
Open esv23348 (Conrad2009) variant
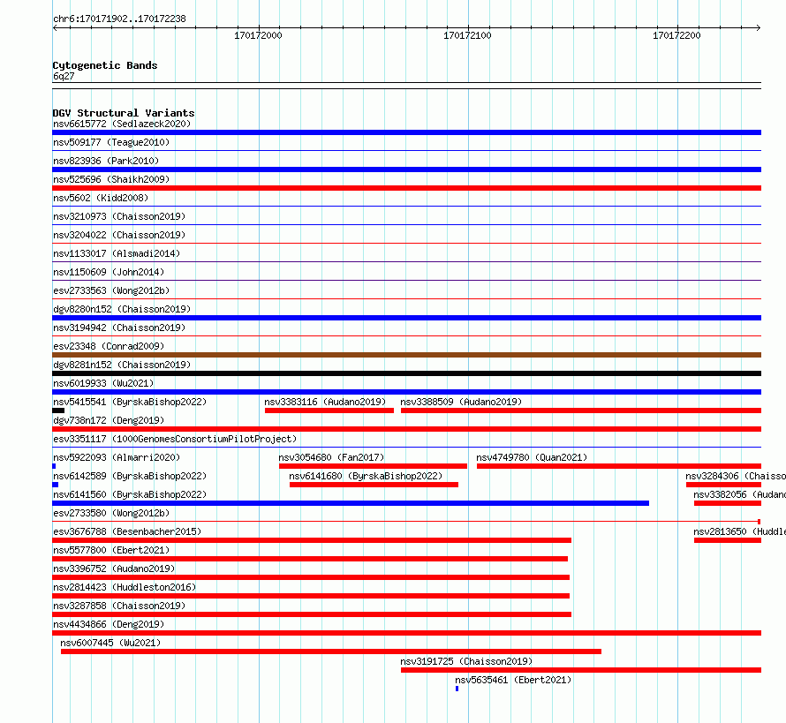[x=109, y=346]
